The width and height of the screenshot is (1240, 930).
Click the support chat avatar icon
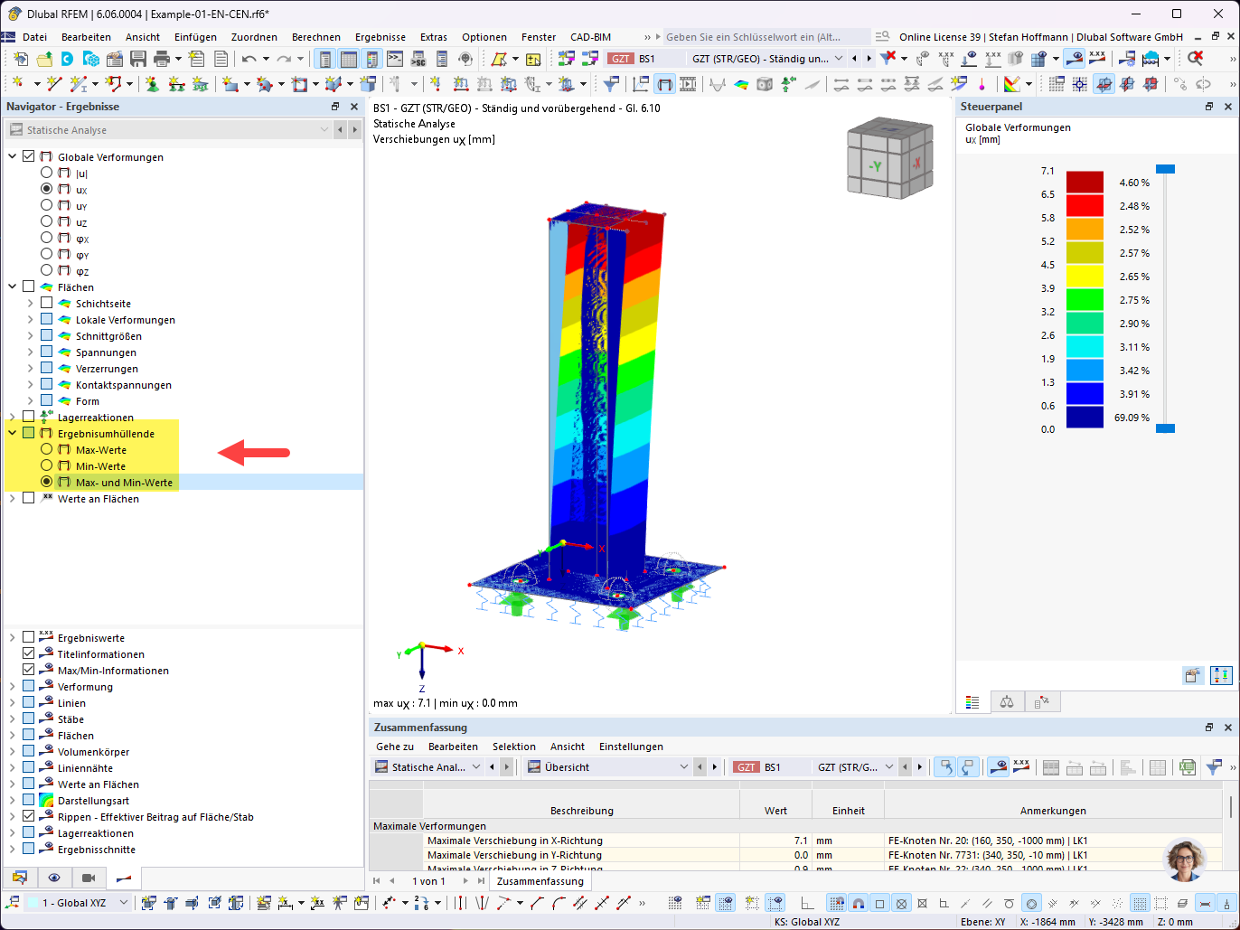[x=1185, y=860]
